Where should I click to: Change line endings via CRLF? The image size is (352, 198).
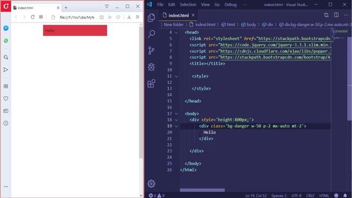[310, 196]
